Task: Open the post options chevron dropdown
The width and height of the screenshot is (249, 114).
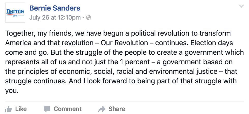Action: 241,6
